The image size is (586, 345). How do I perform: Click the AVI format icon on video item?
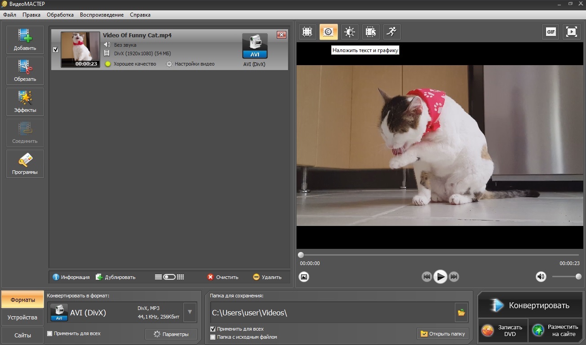255,46
